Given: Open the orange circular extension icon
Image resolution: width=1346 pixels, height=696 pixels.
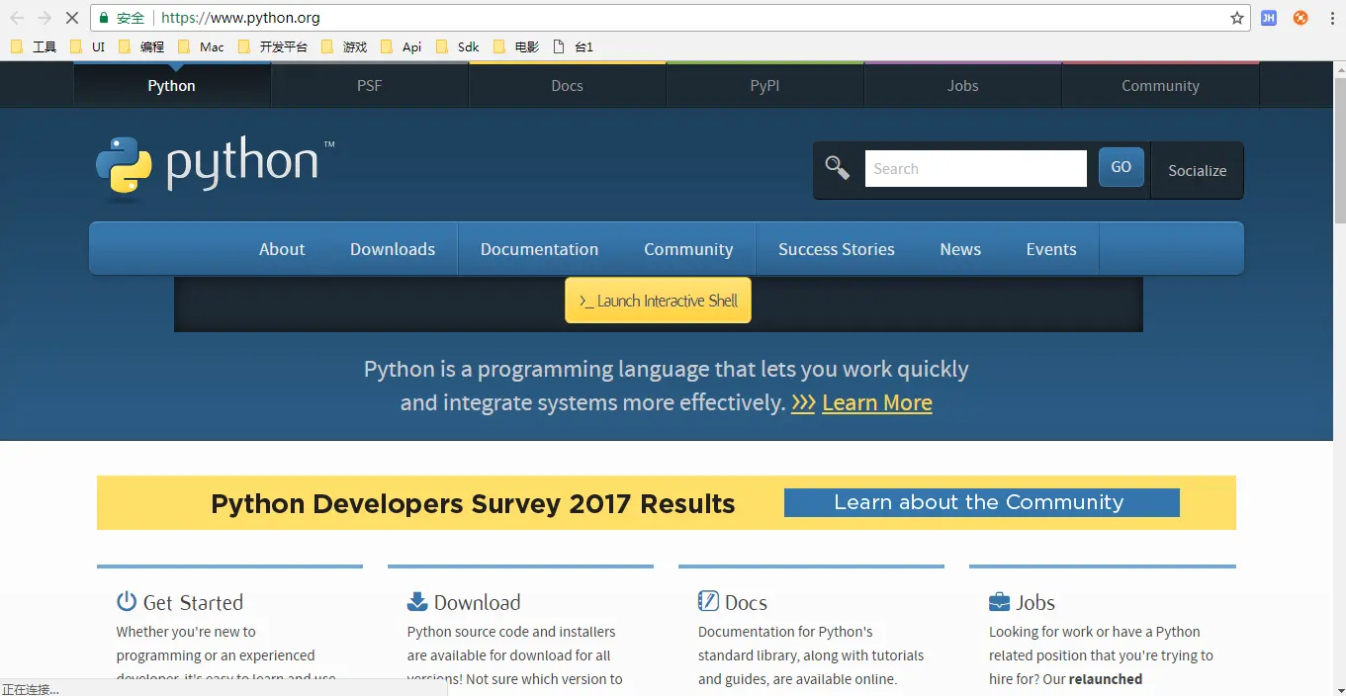Looking at the screenshot, I should [1301, 18].
